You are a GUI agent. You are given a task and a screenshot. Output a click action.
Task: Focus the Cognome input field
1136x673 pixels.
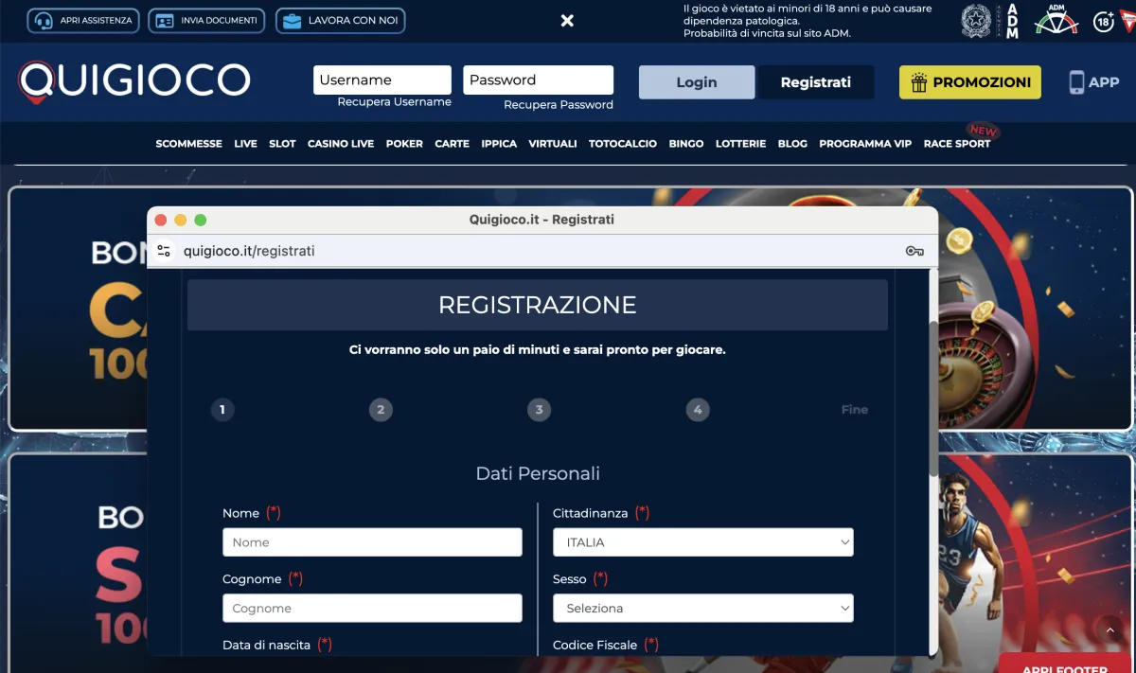tap(372, 608)
